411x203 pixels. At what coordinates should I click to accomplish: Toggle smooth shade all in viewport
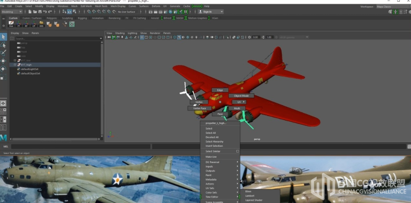coord(179,37)
